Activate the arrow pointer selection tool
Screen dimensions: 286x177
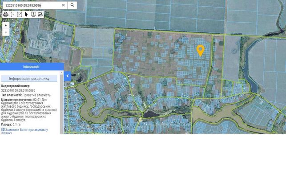[x=26, y=14]
